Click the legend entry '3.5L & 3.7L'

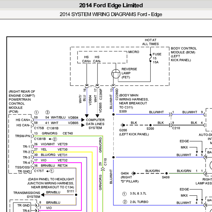coord(138,193)
